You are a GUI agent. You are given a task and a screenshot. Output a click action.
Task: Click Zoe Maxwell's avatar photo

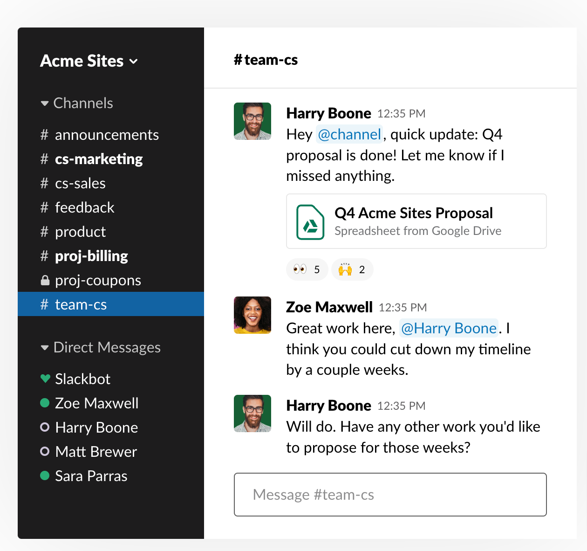coord(252,315)
